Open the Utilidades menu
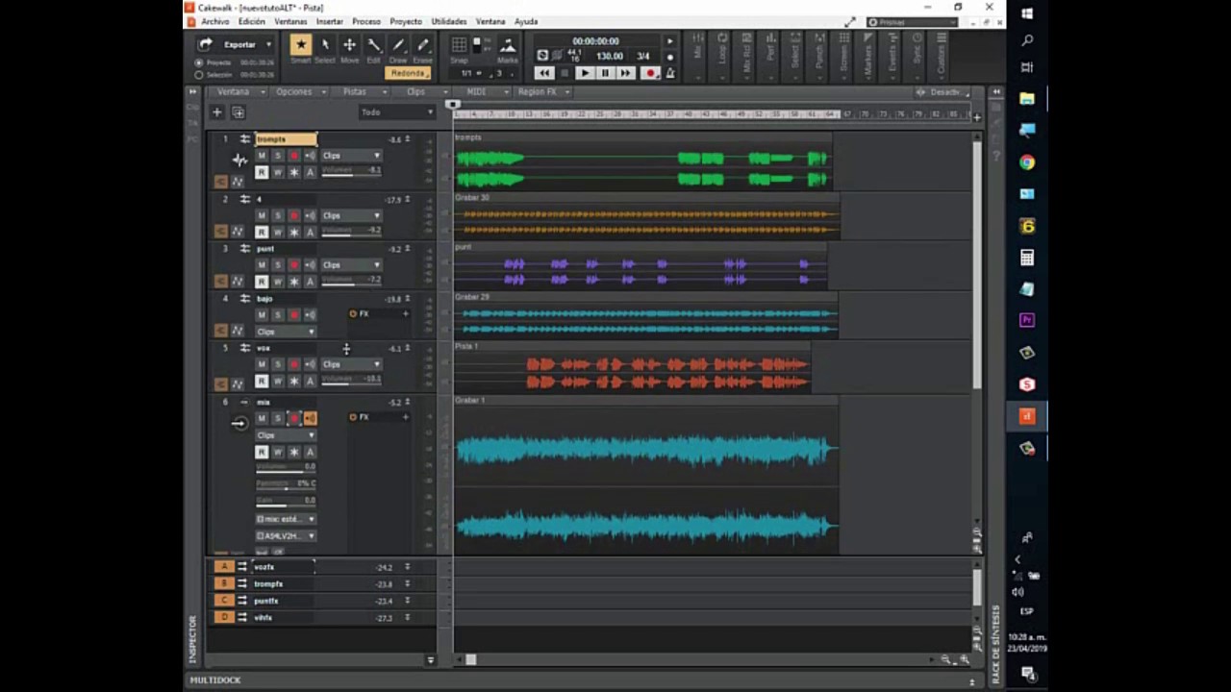The image size is (1231, 692). pyautogui.click(x=448, y=21)
